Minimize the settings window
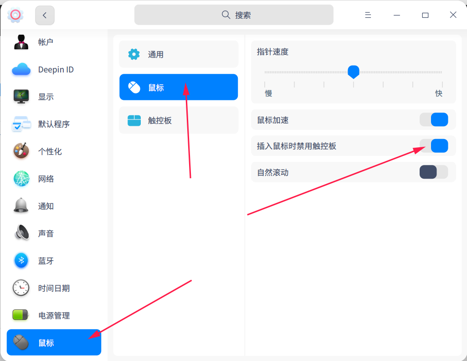 (397, 15)
